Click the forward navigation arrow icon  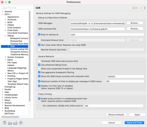coord(139,8)
